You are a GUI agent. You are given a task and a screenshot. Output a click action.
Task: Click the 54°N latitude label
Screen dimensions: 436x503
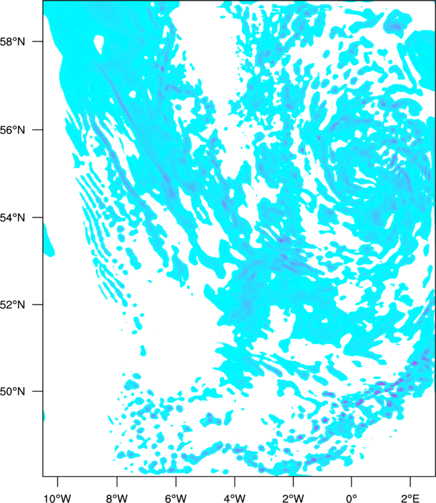13,218
